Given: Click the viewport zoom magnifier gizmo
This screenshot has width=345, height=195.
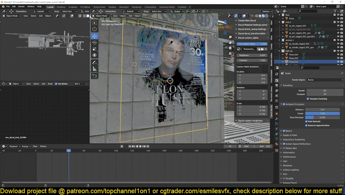Looking at the screenshot, I should pyautogui.click(x=230, y=37).
